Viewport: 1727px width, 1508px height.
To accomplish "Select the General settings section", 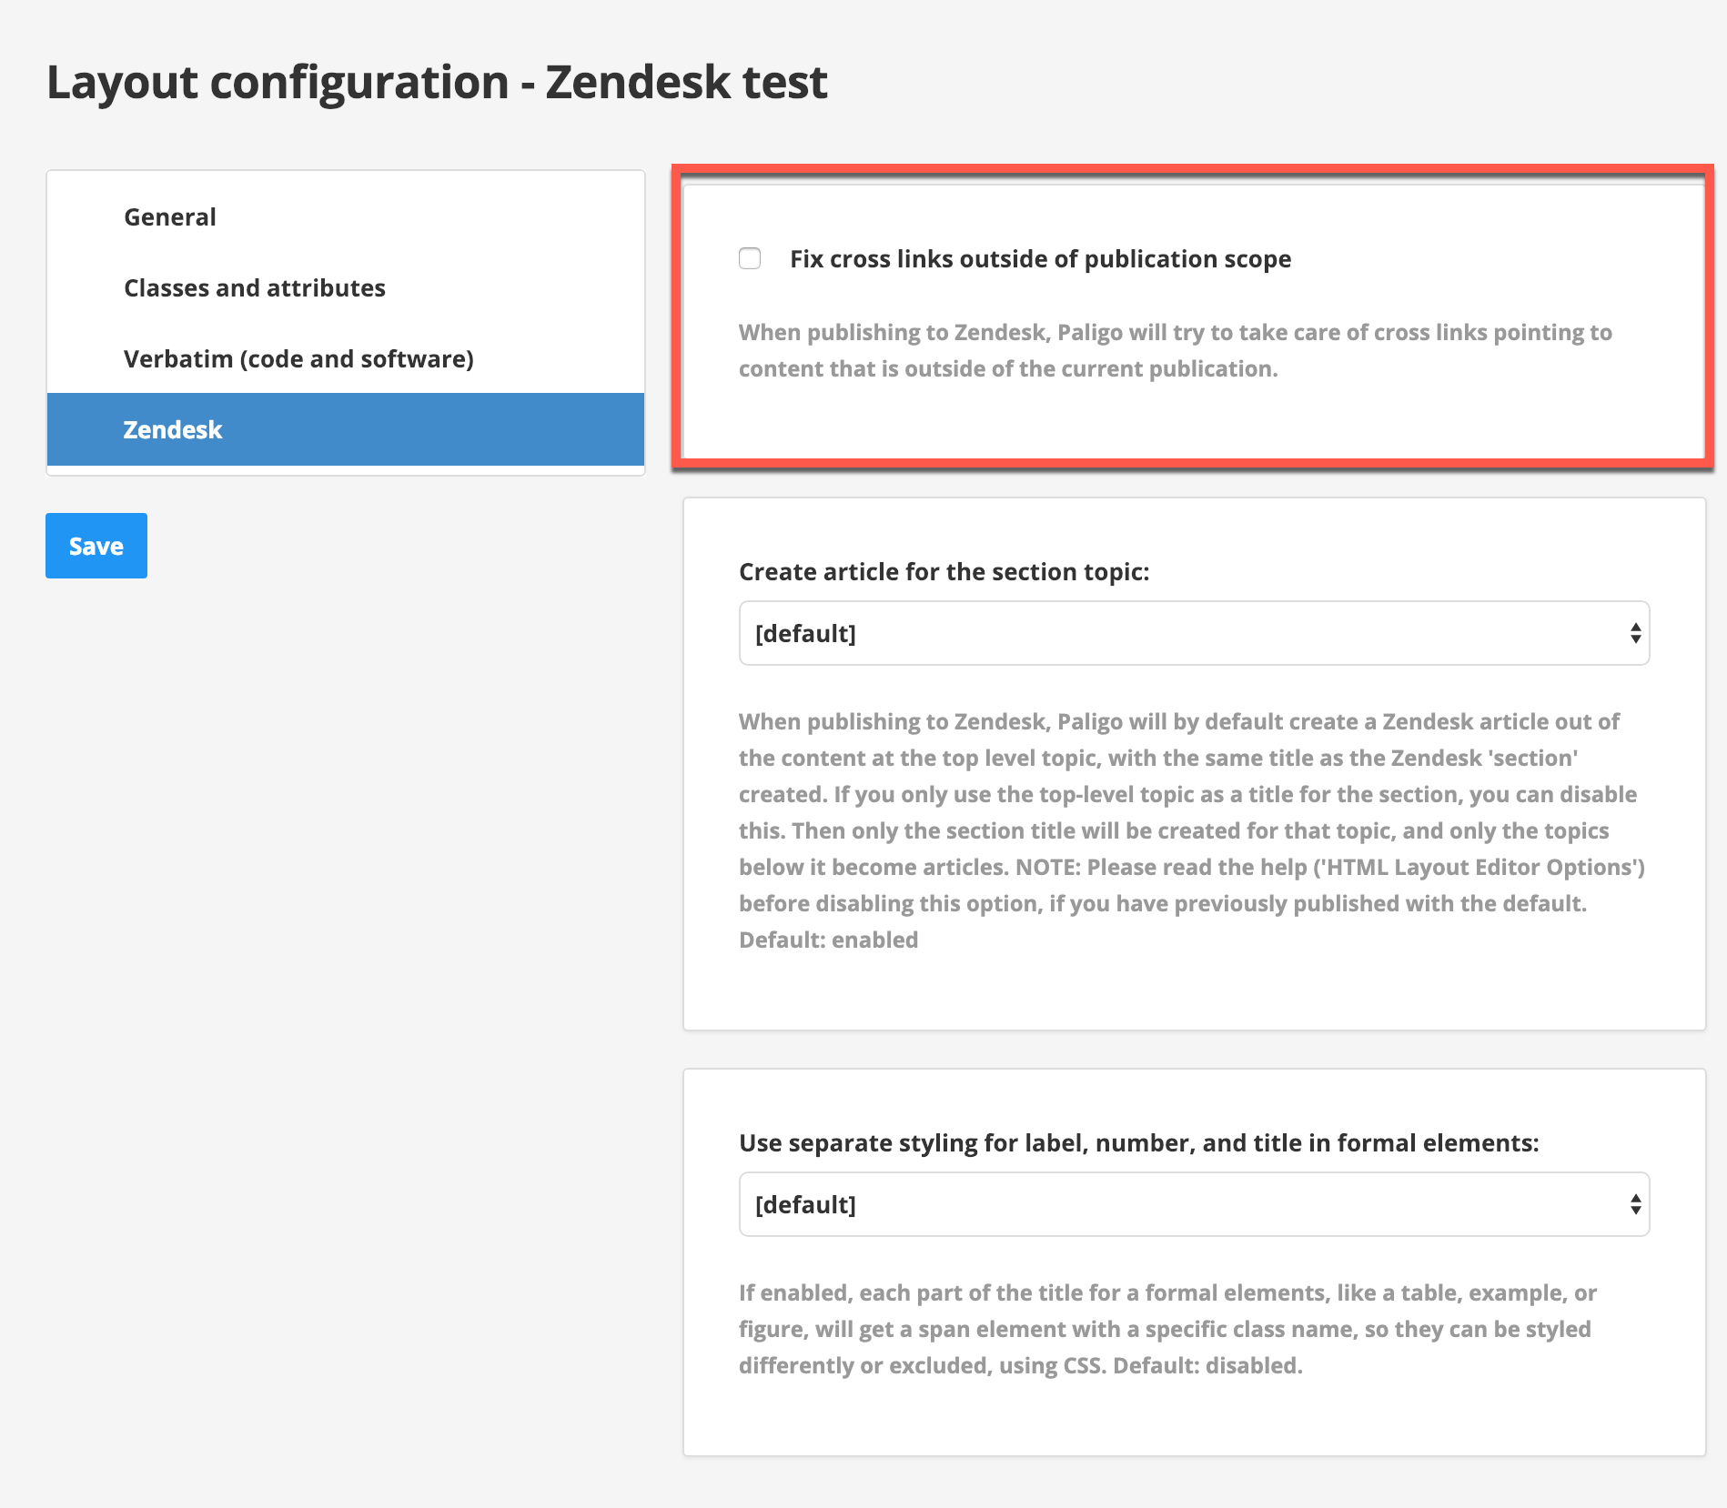I will pos(169,216).
